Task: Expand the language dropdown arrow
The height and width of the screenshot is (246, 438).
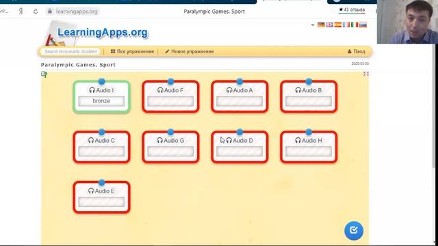Action: [x=313, y=25]
